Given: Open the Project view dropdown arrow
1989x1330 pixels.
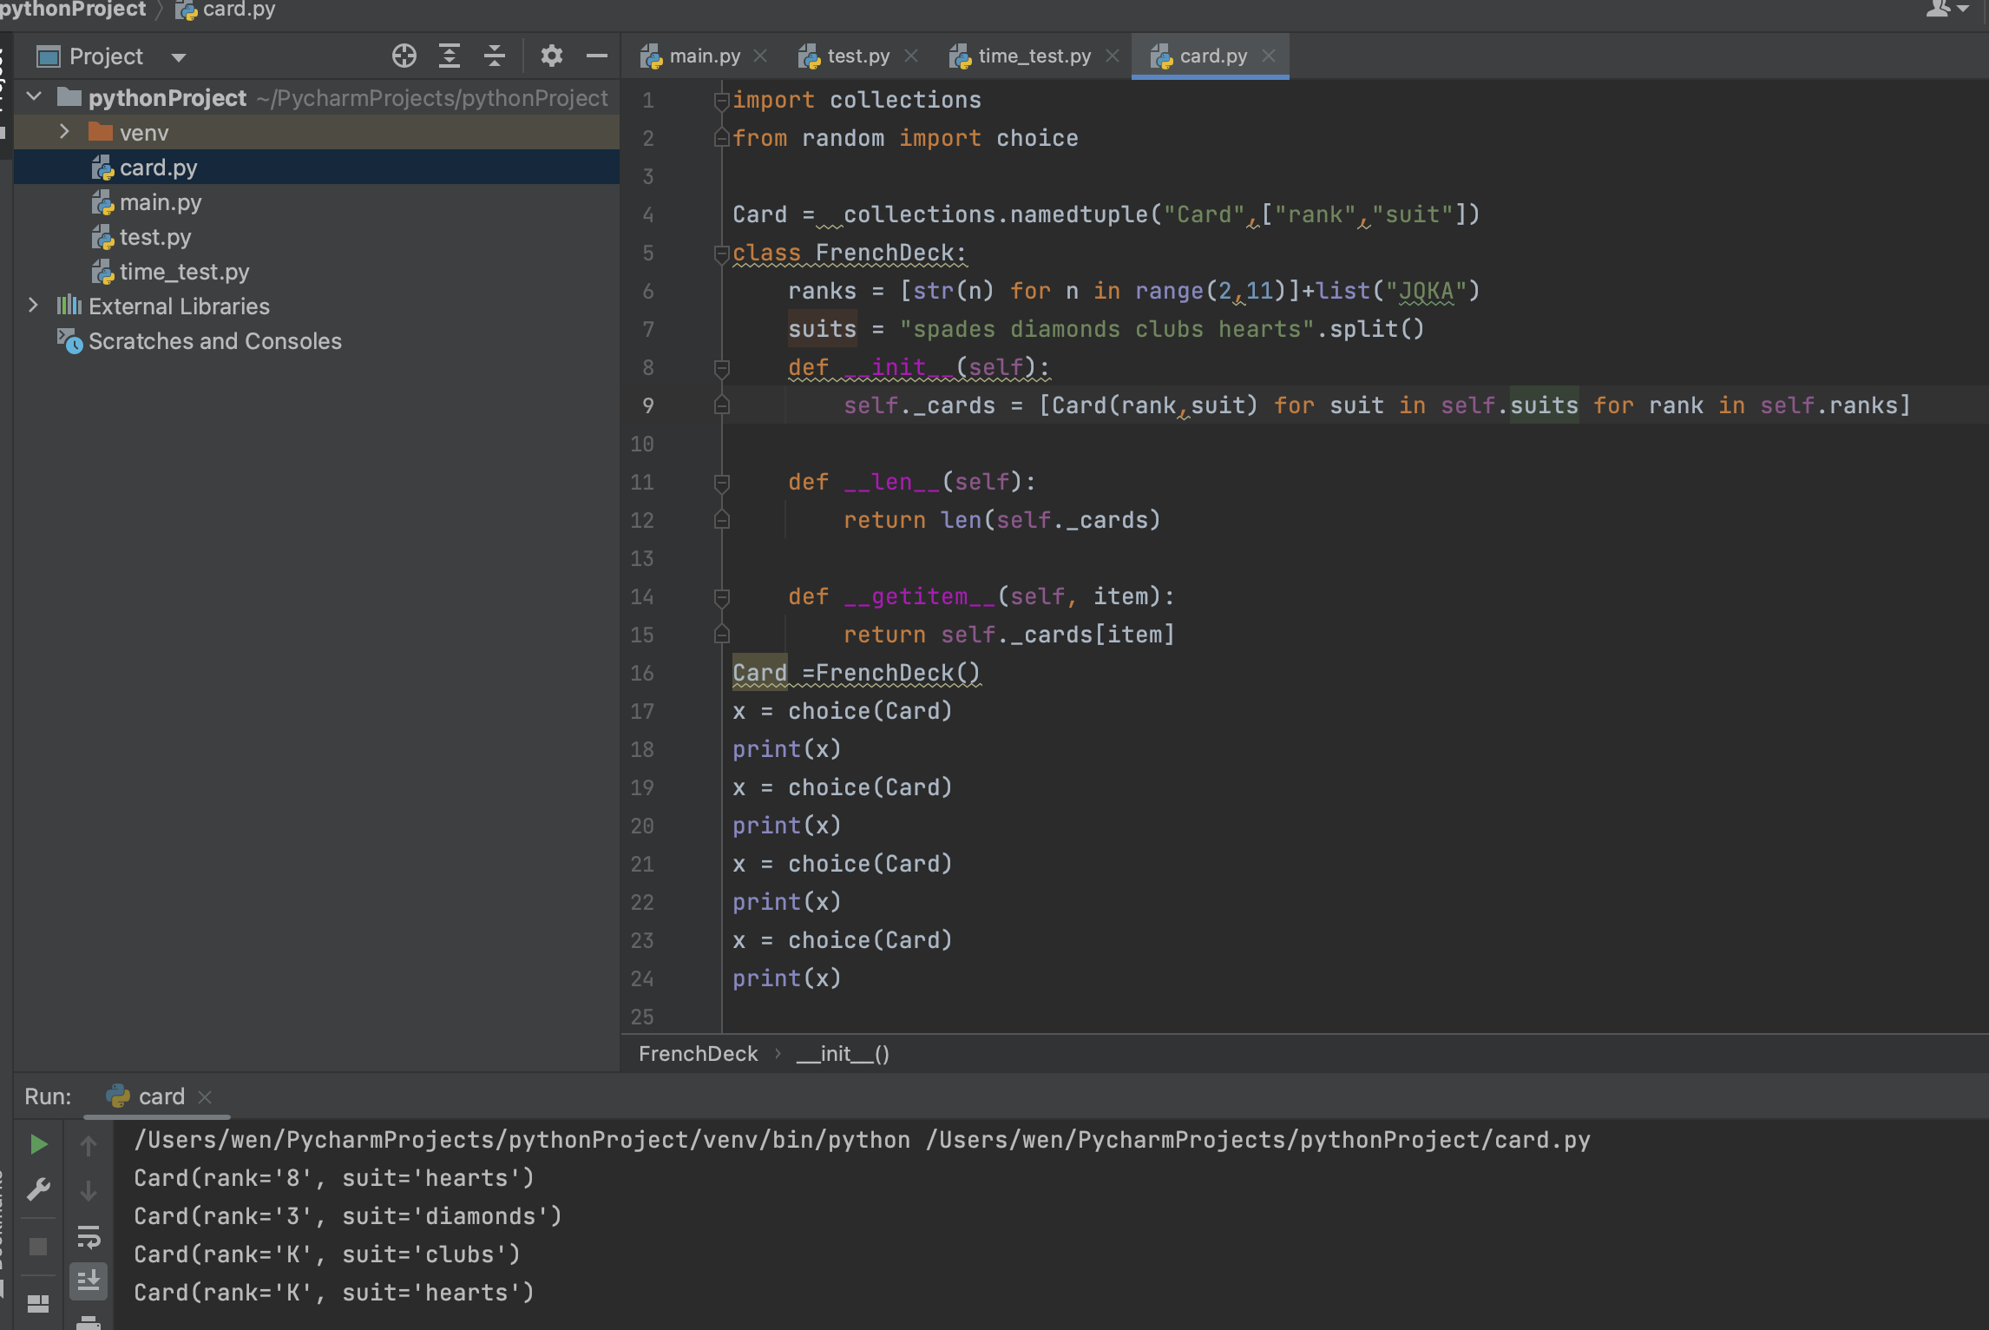Looking at the screenshot, I should (x=179, y=57).
